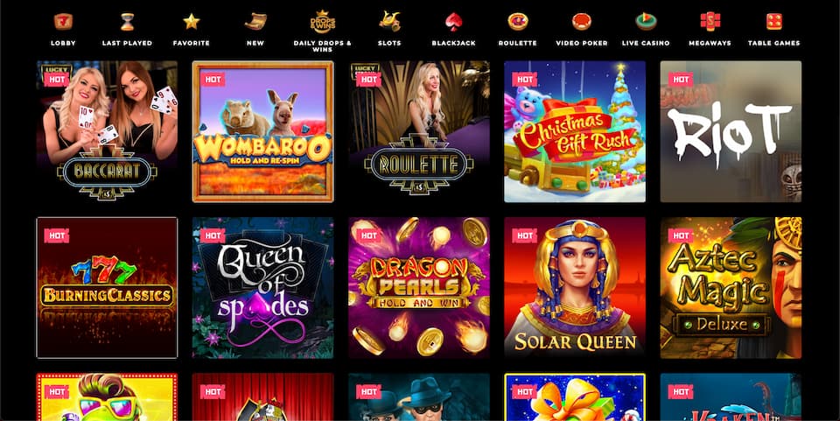Open the Megaways category label

point(710,44)
